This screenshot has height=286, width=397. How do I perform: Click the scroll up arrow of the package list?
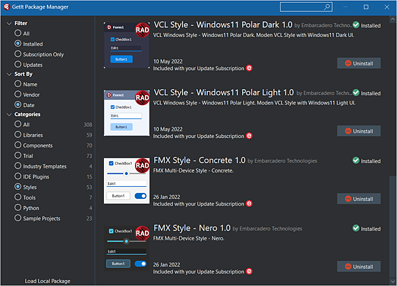[392, 19]
